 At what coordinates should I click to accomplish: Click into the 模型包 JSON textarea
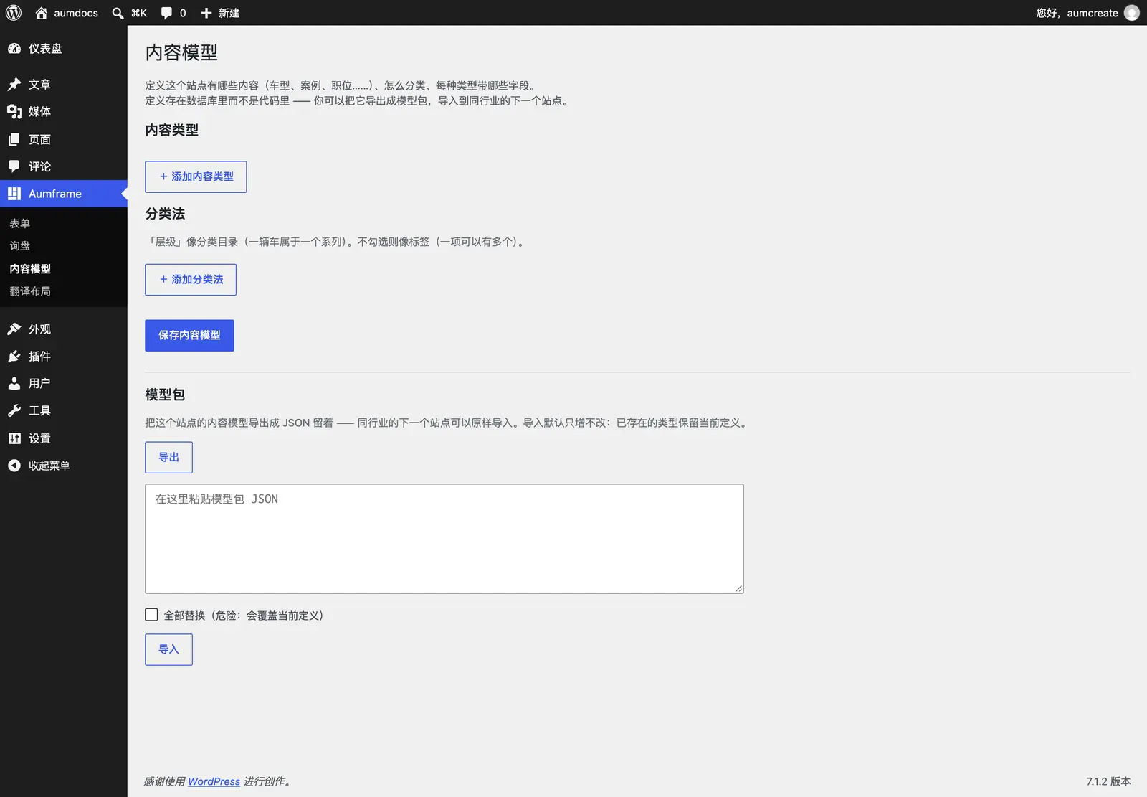pyautogui.click(x=444, y=539)
